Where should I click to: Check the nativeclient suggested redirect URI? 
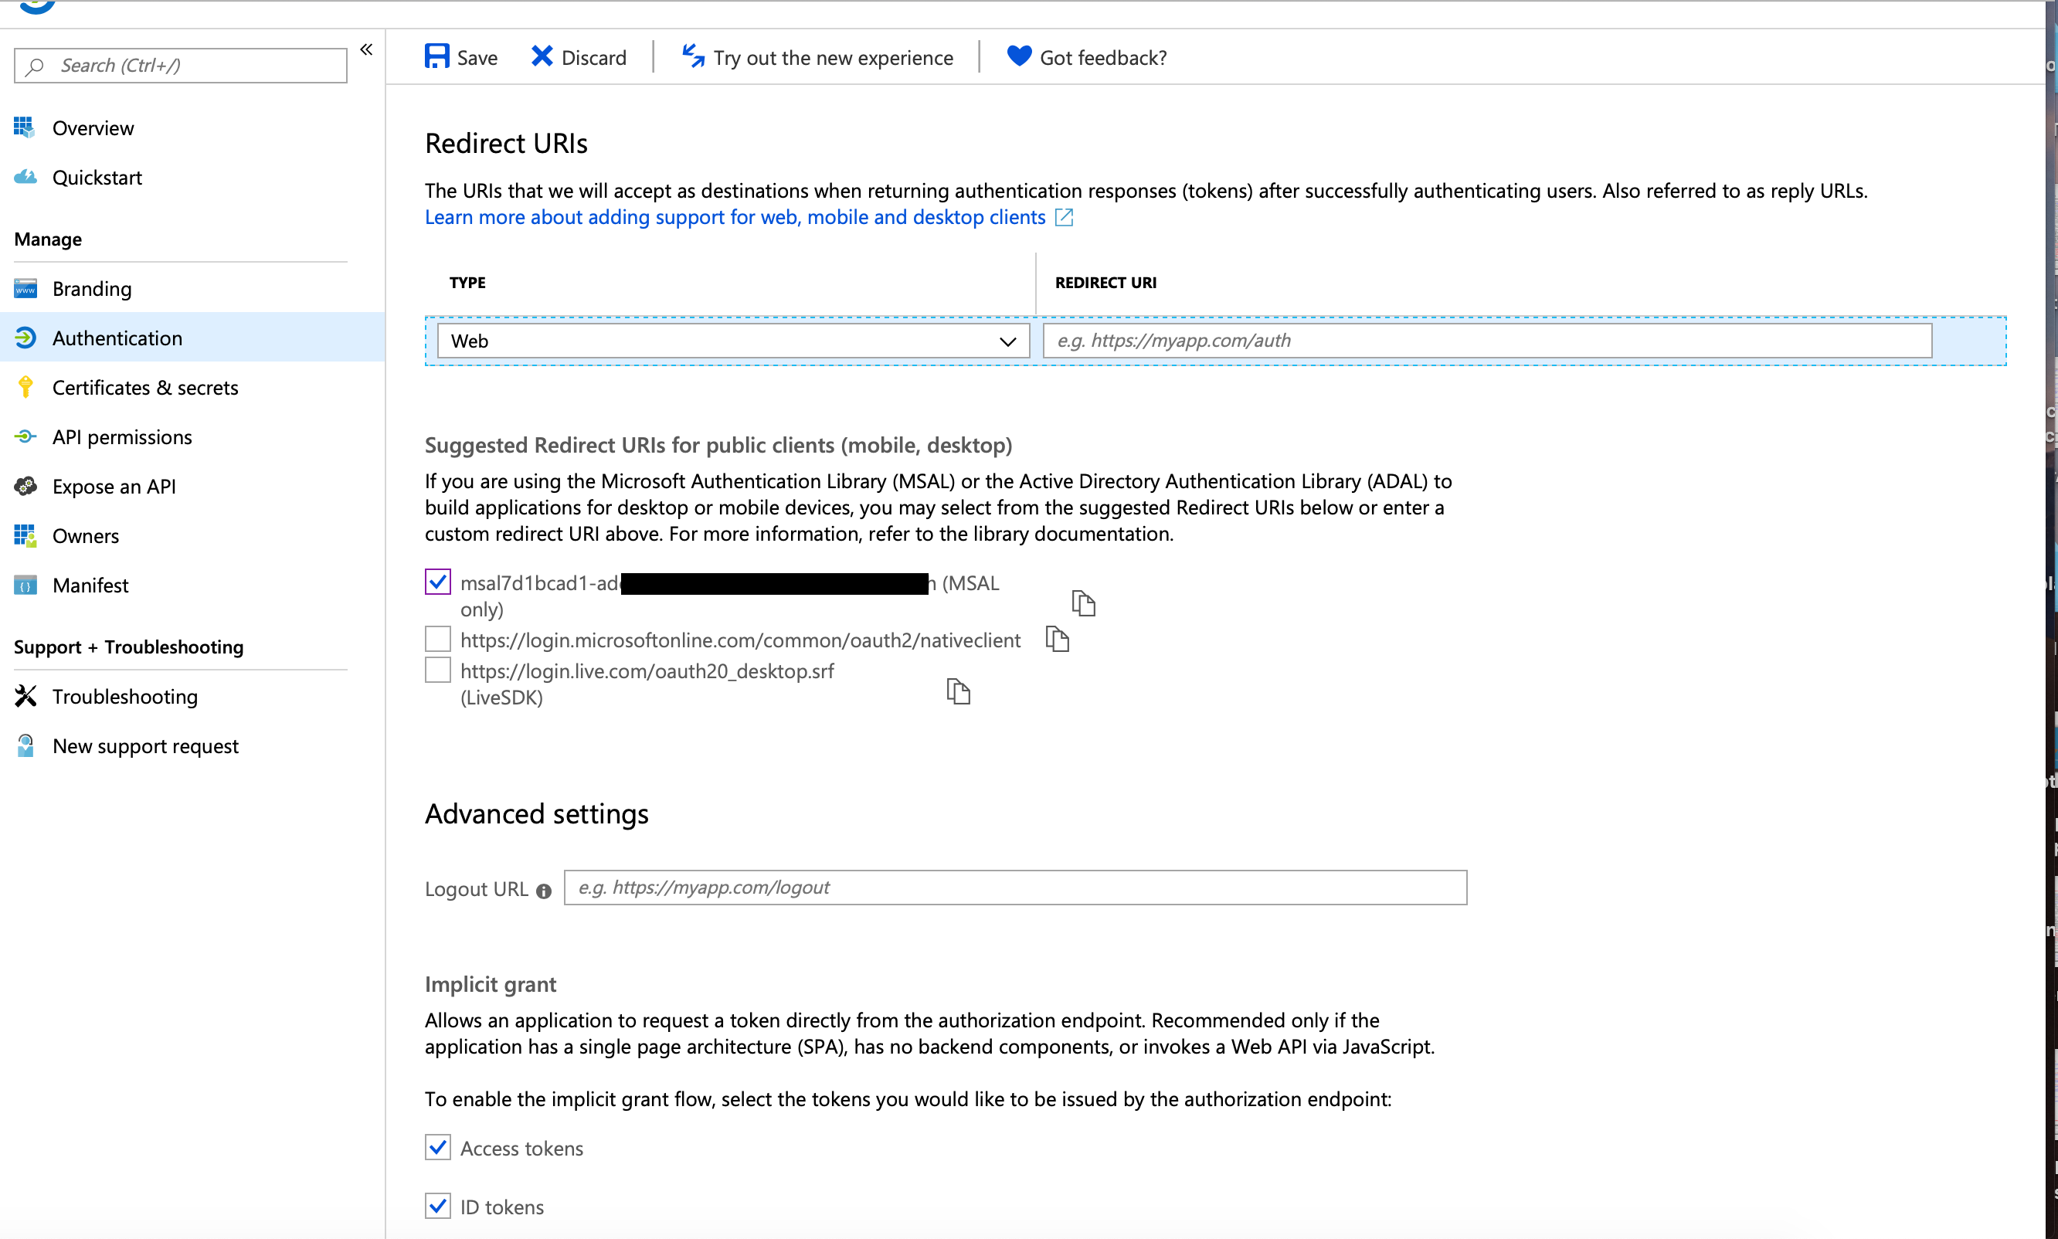coord(437,638)
